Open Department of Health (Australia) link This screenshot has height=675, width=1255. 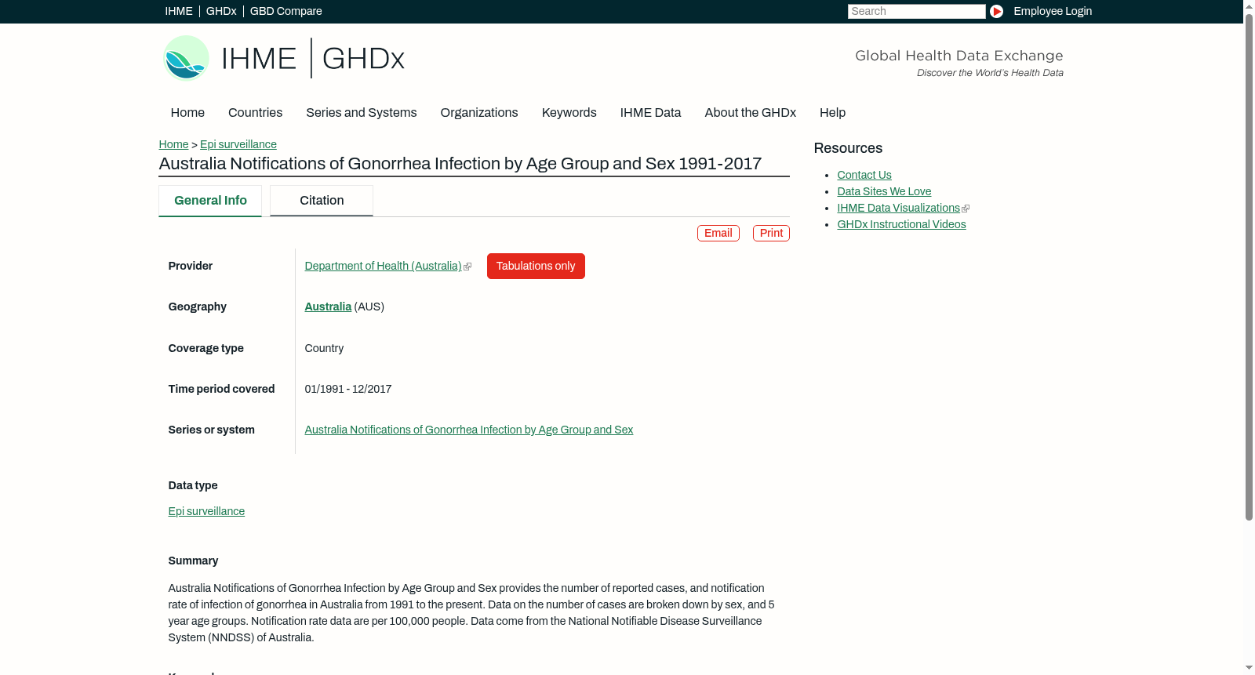tap(383, 266)
